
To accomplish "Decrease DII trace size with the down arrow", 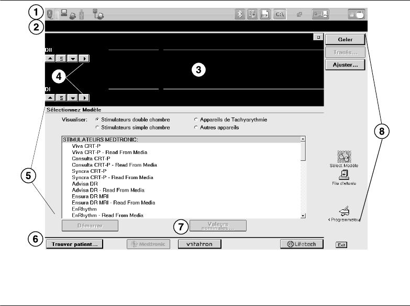I will pyautogui.click(x=73, y=58).
